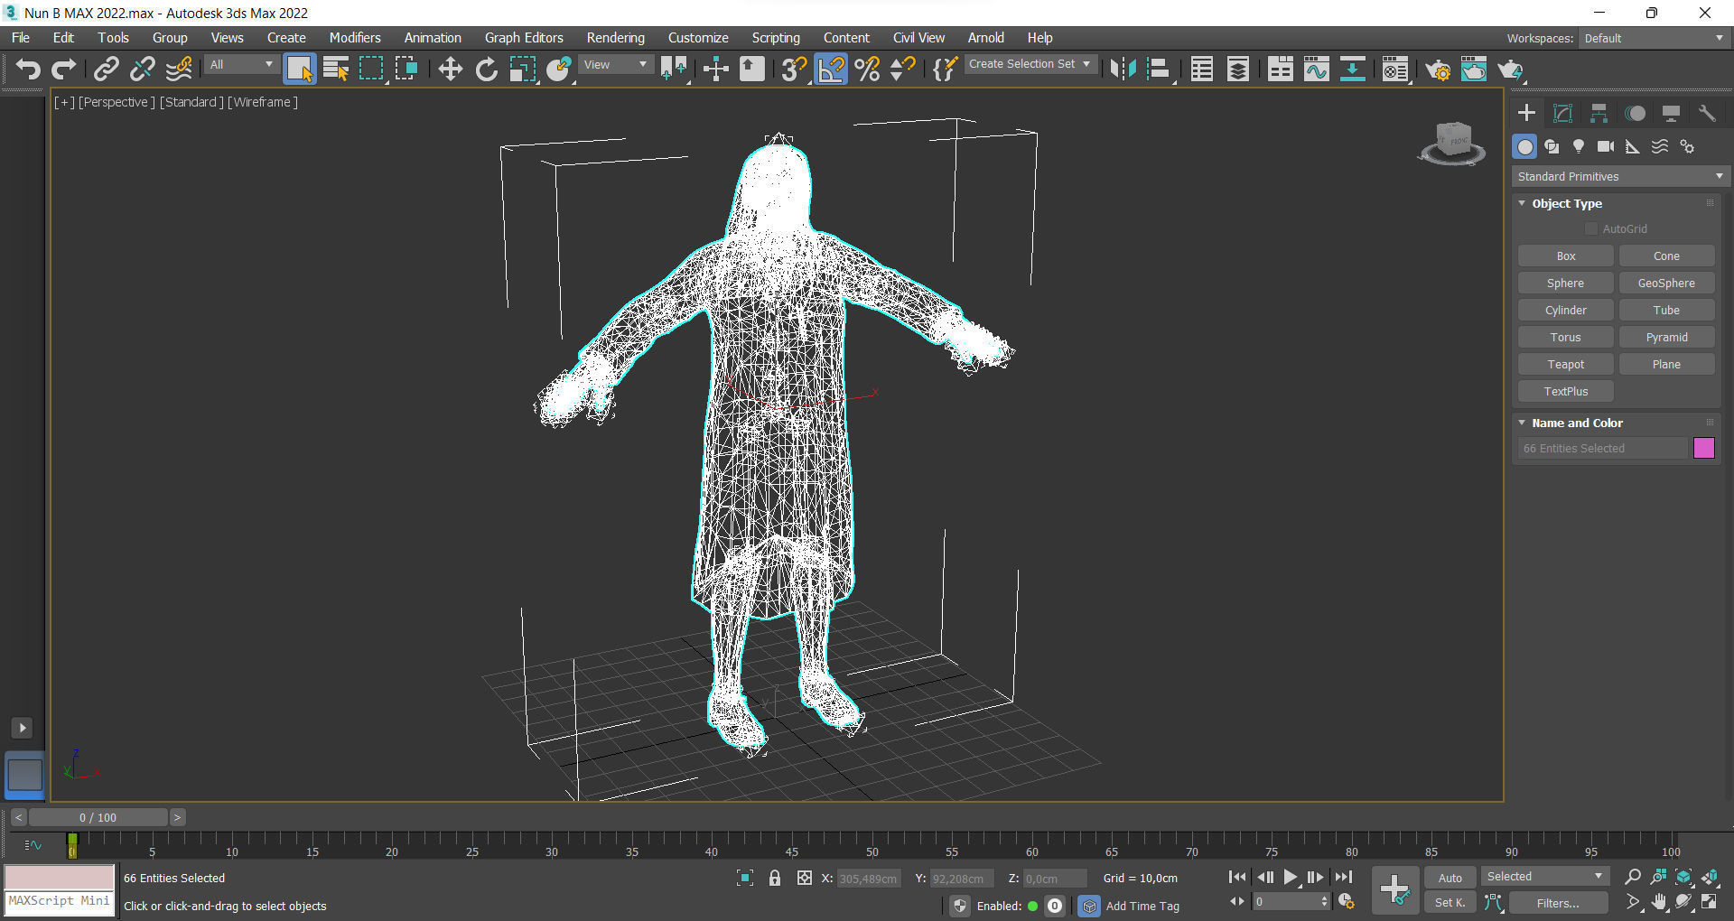Open the Civil View menu
The width and height of the screenshot is (1734, 921).
[x=918, y=38]
